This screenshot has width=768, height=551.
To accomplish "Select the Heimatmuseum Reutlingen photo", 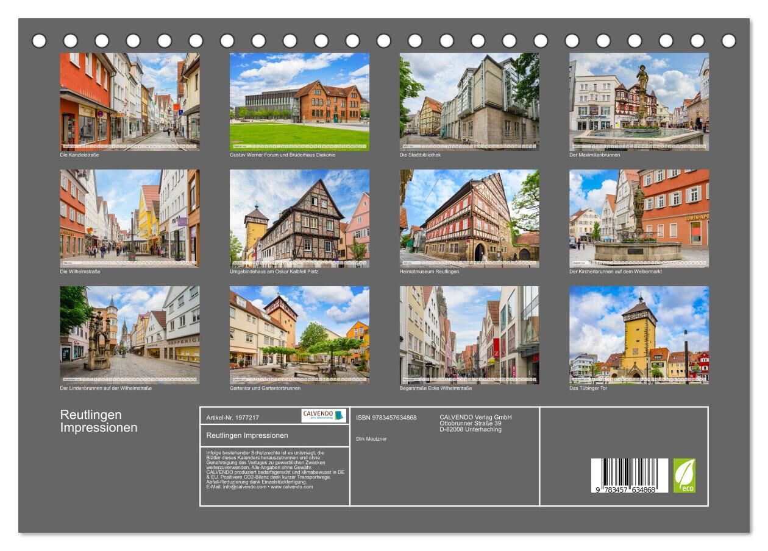I will click(x=469, y=218).
